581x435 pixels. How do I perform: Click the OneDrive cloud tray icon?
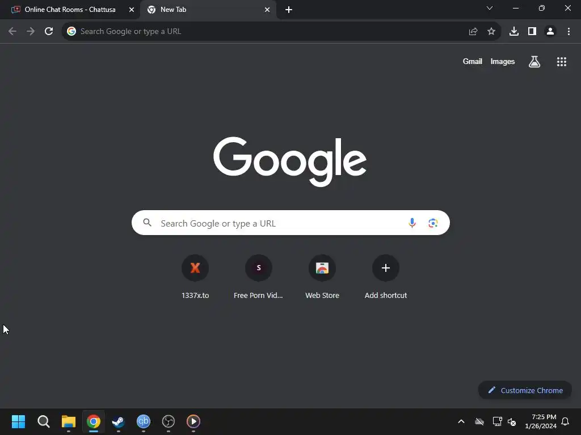[479, 421]
